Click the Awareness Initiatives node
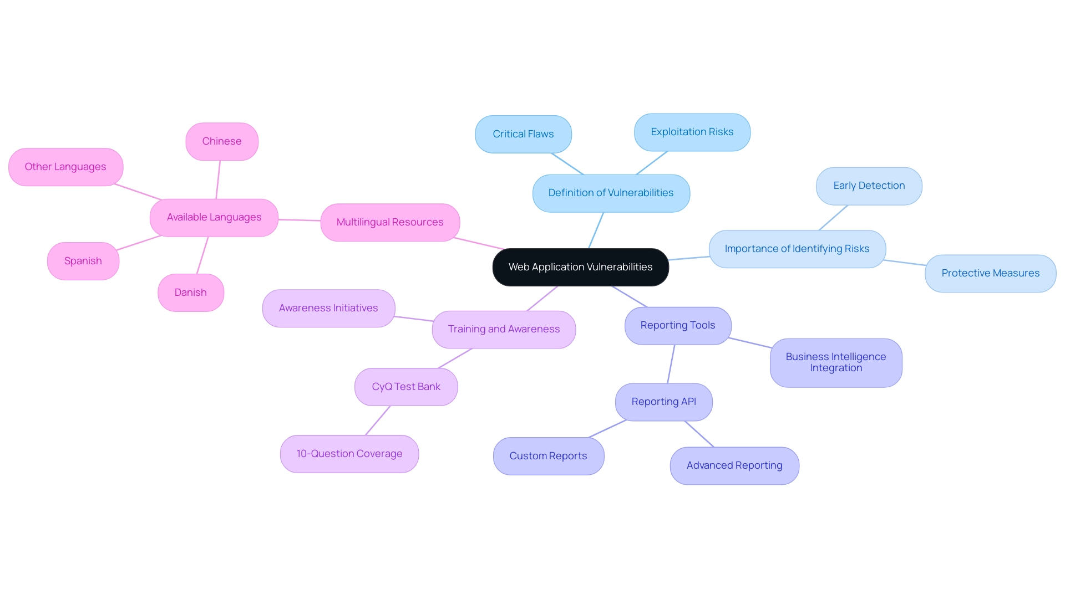The image size is (1065, 600). [x=328, y=307]
